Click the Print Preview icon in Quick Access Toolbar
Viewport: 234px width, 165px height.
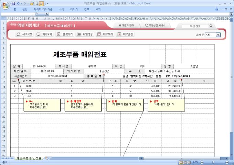pyautogui.click(x=37, y=3)
